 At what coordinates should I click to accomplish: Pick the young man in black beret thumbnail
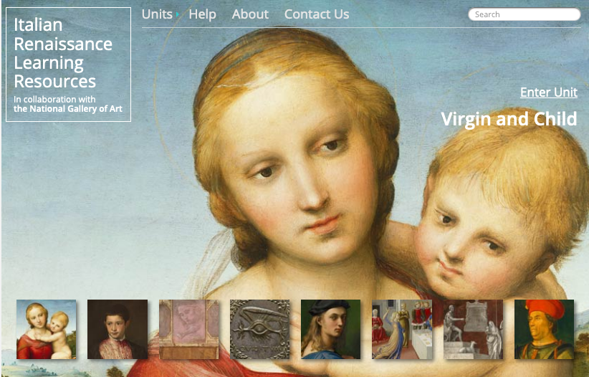[330, 329]
